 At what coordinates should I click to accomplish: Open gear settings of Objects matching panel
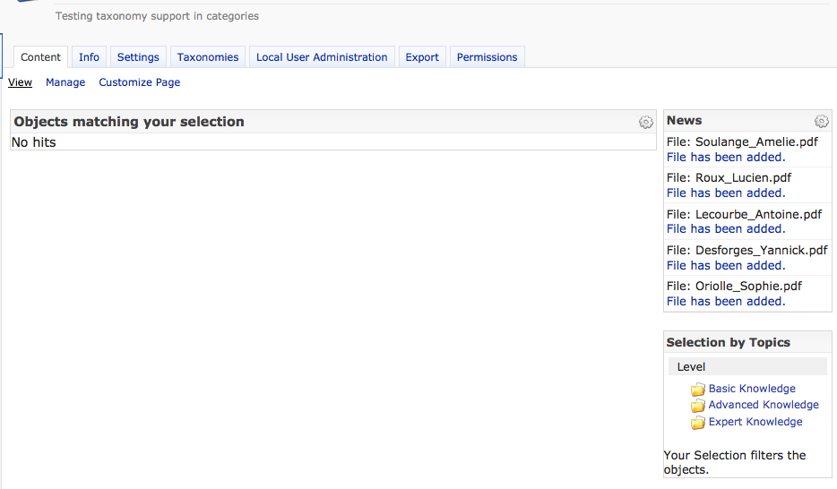[645, 123]
